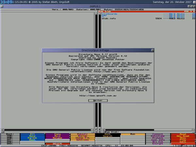
Task: Click the D gadget at bottom right
Action: pyautogui.click(x=179, y=146)
